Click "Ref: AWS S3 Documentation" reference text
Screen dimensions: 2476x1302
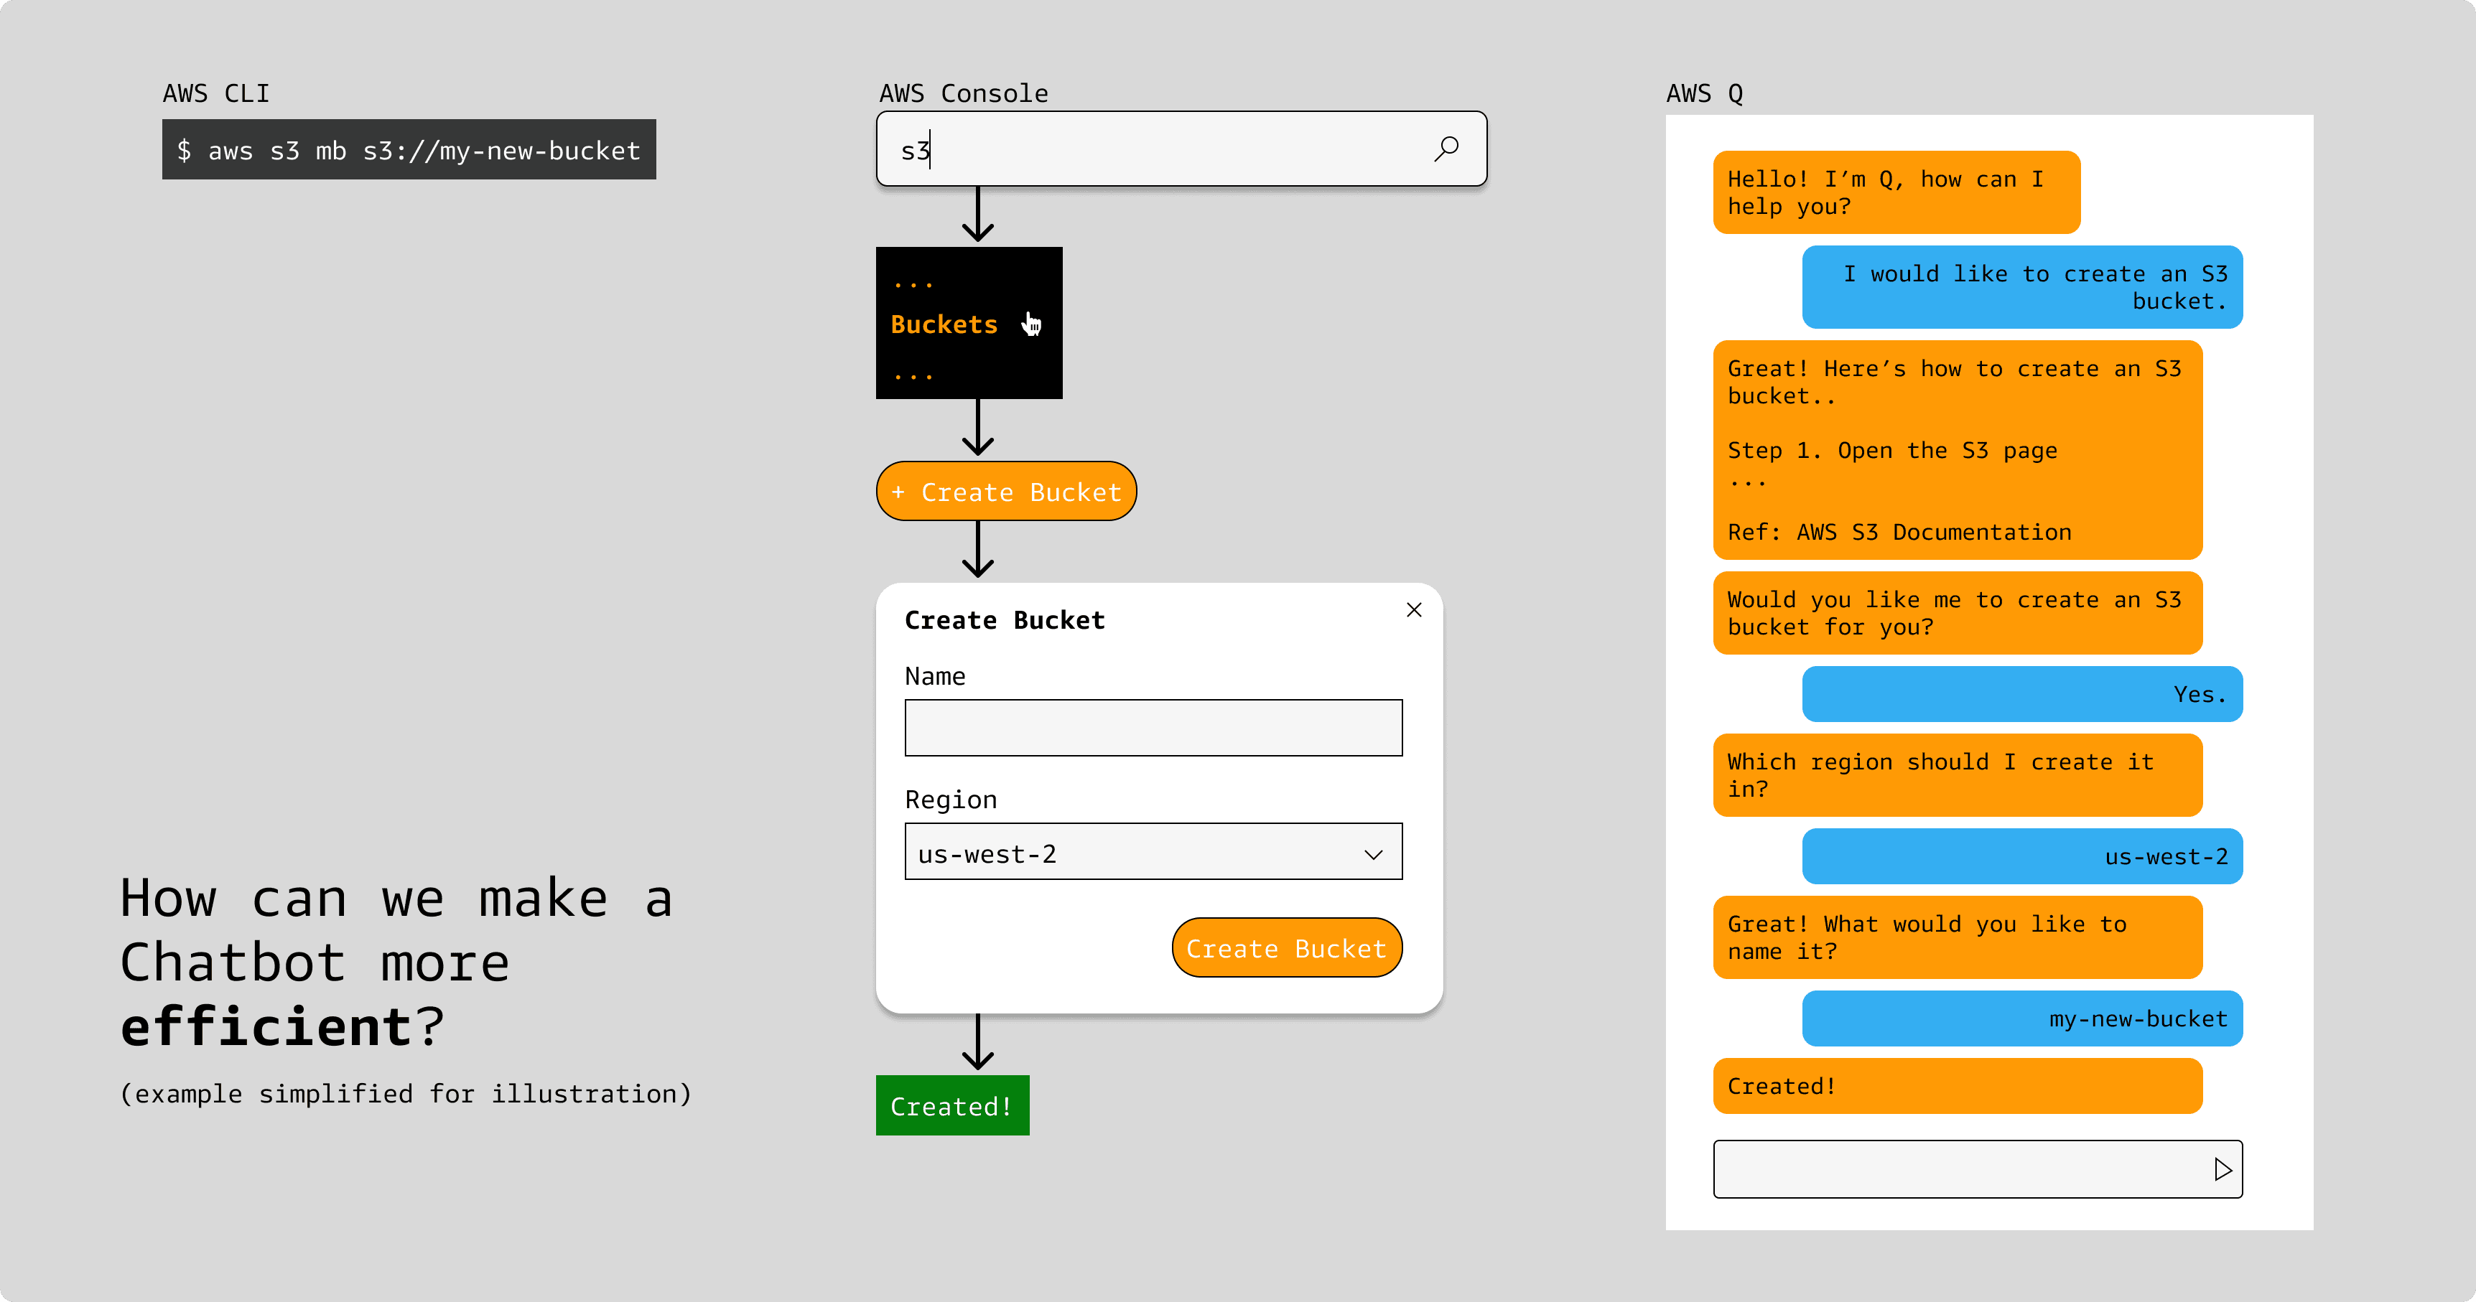point(1899,533)
